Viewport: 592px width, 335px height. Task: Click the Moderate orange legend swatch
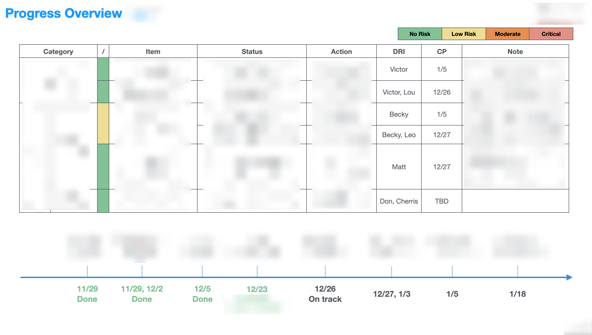coord(507,34)
